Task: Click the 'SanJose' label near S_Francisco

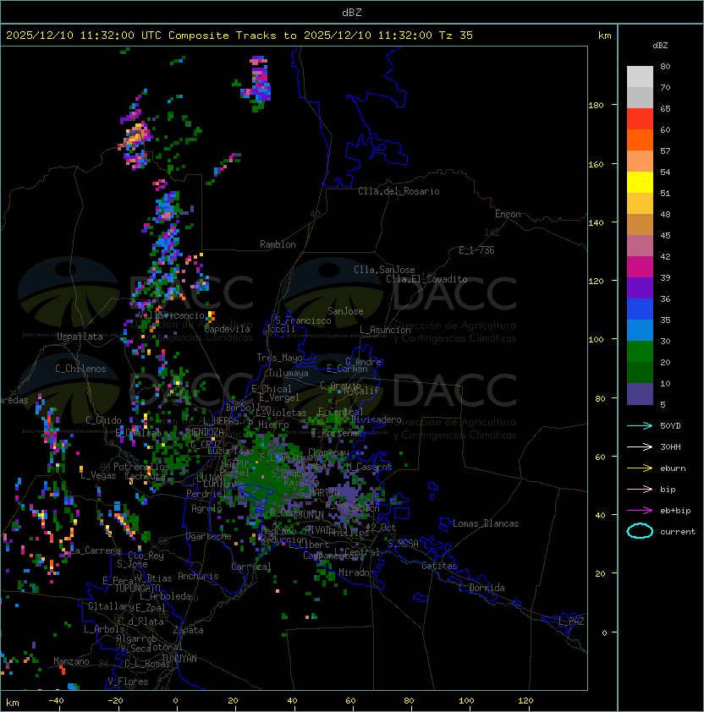Action: (345, 311)
